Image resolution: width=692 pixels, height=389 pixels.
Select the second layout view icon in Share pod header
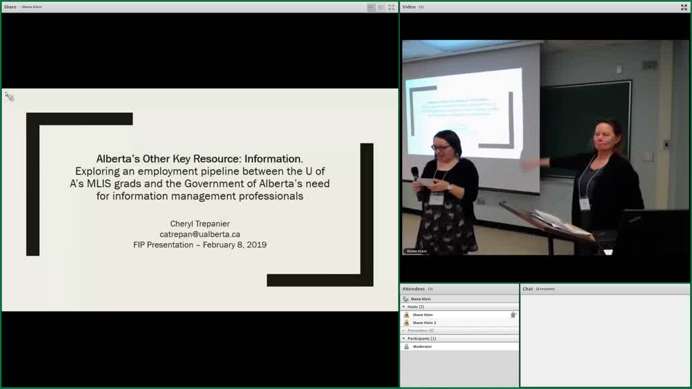(x=381, y=7)
